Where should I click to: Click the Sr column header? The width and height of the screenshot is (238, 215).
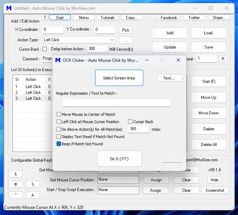[18, 79]
